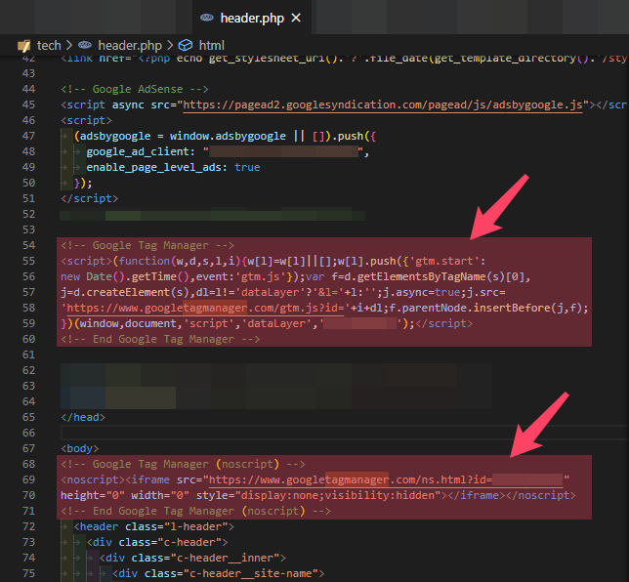Click line number 67 in the gutter
Image resolution: width=629 pixels, height=582 pixels.
coord(28,448)
